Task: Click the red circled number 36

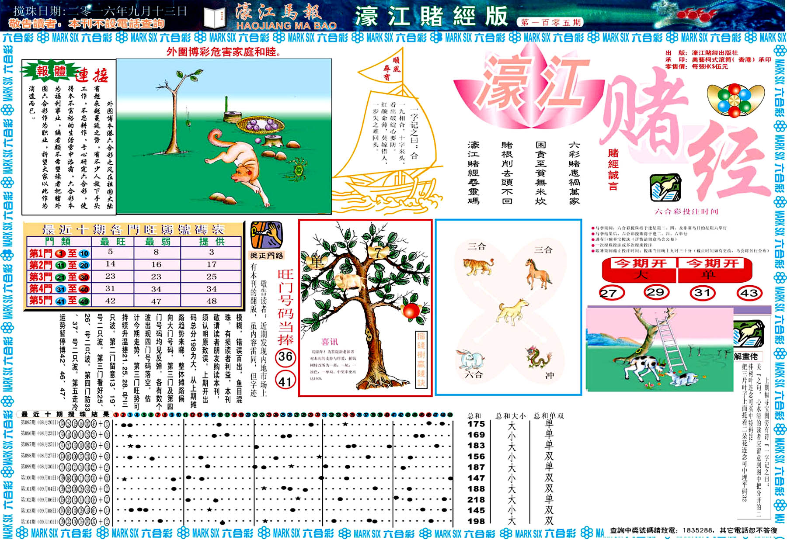Action: point(286,357)
